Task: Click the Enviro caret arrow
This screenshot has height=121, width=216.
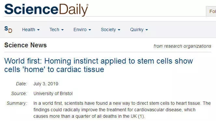Action: tap(90, 30)
